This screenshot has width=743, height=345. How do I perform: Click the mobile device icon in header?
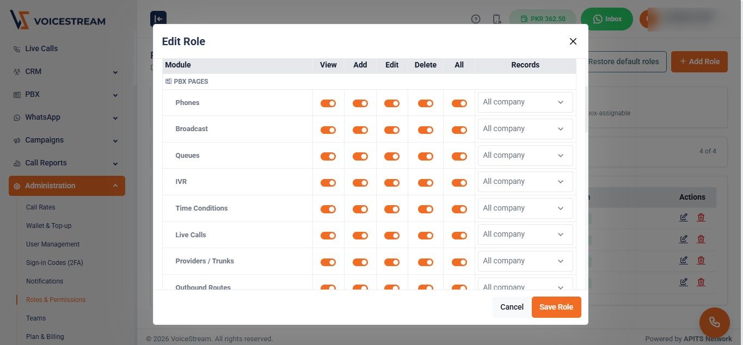[x=497, y=19]
